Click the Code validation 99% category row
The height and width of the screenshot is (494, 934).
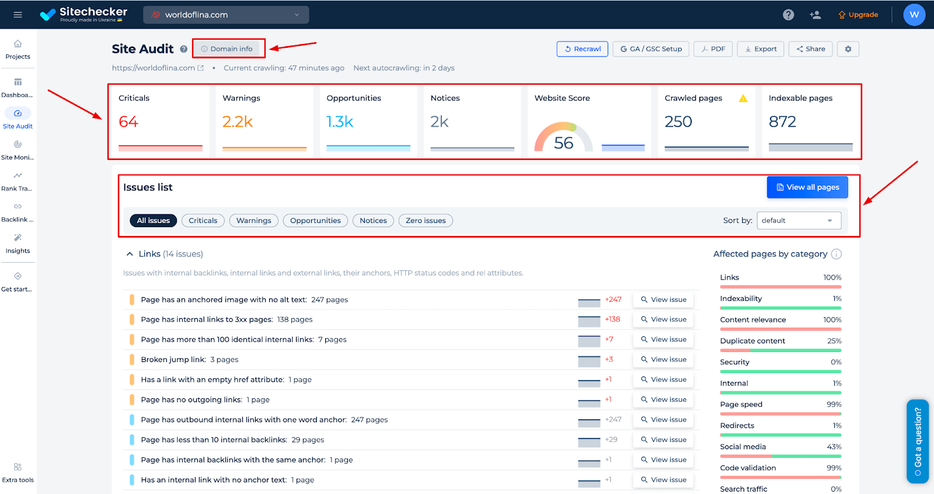780,471
